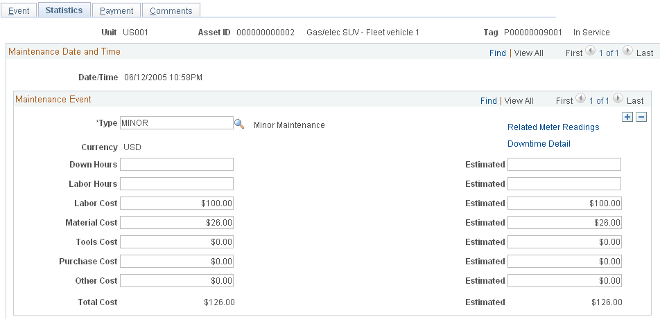Click View All in Maintenance Event header
Image resolution: width=660 pixels, height=319 pixels.
point(519,100)
